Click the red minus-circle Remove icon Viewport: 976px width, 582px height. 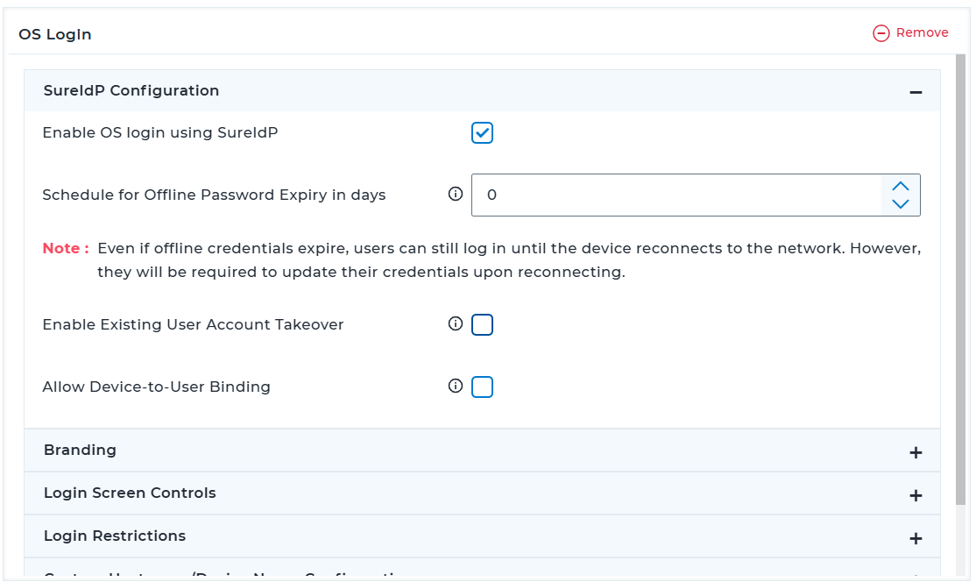coord(881,33)
